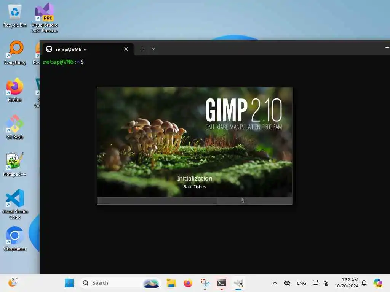Launch the Everything search desktop icon
Viewport: 390px width, 292px height.
point(15,53)
